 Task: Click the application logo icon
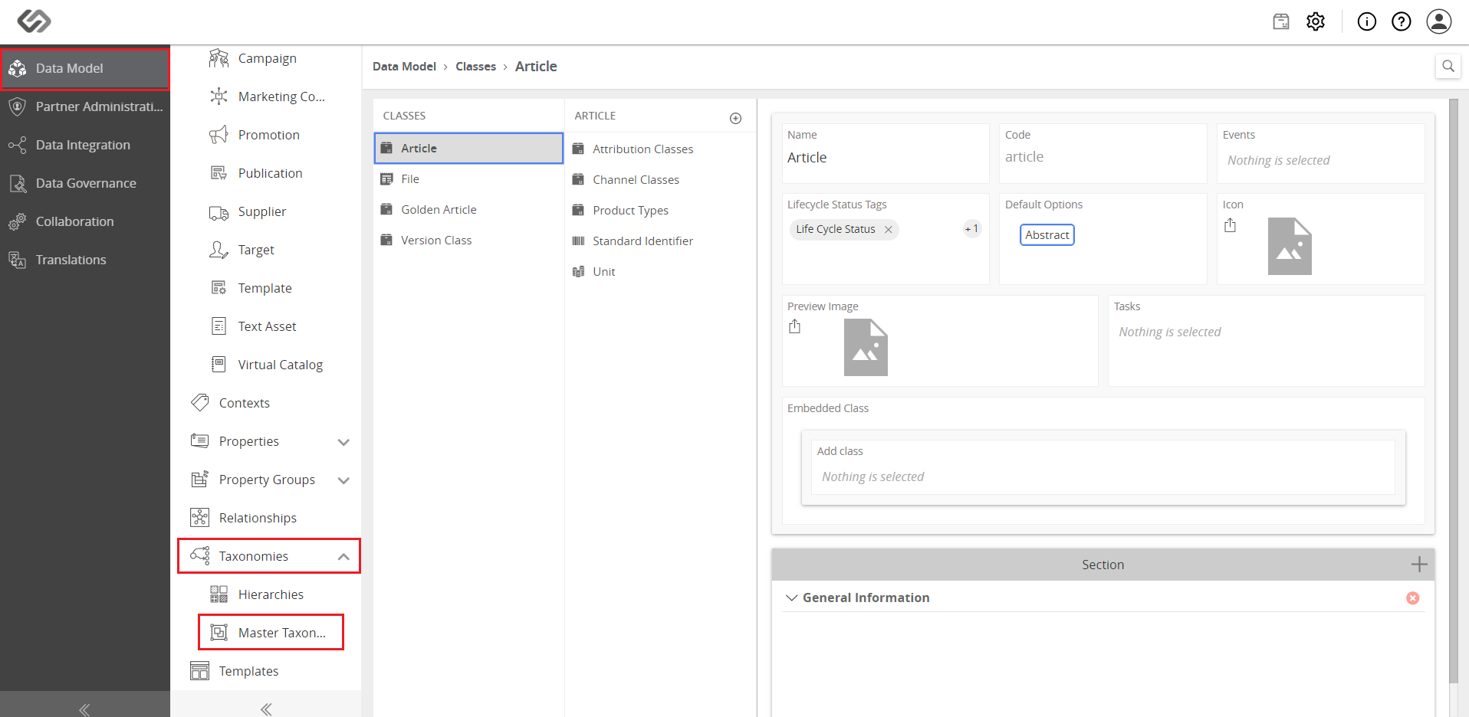(x=34, y=21)
